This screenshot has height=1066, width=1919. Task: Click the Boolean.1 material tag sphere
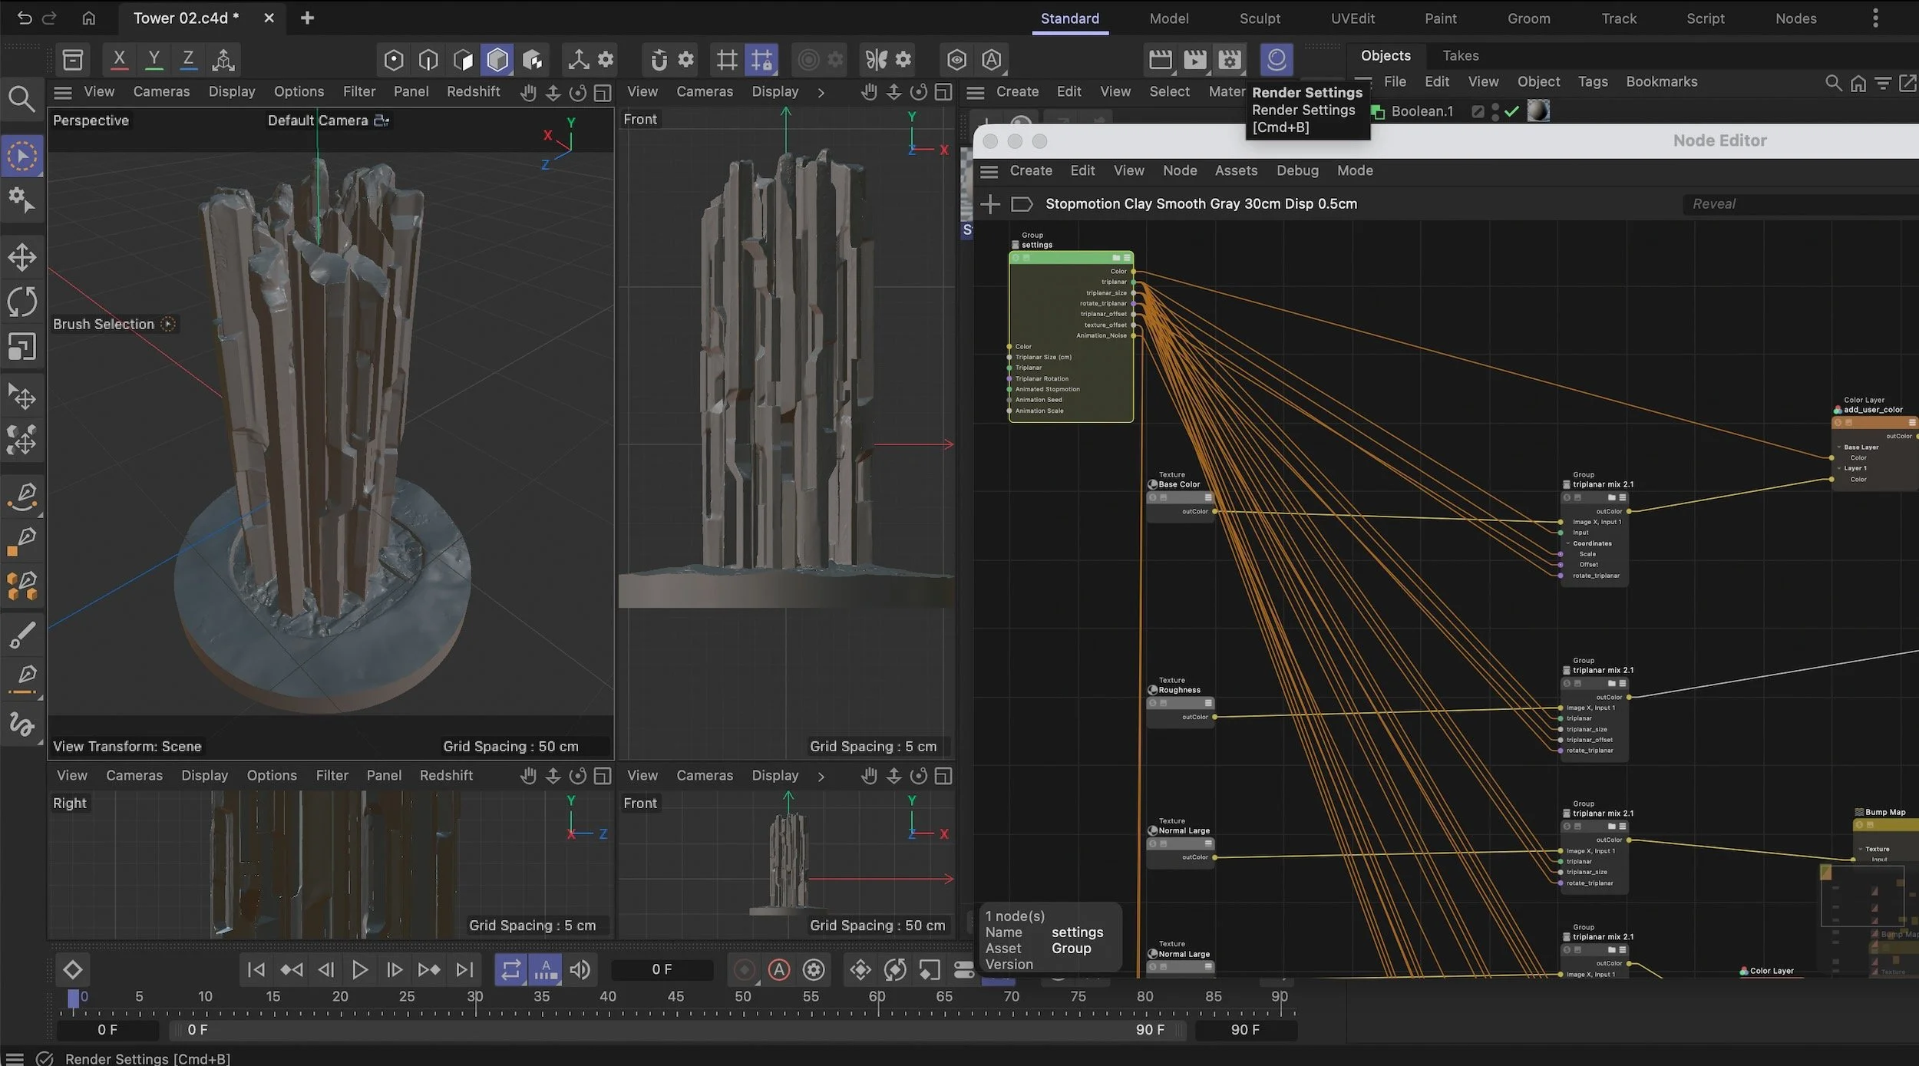1538,111
